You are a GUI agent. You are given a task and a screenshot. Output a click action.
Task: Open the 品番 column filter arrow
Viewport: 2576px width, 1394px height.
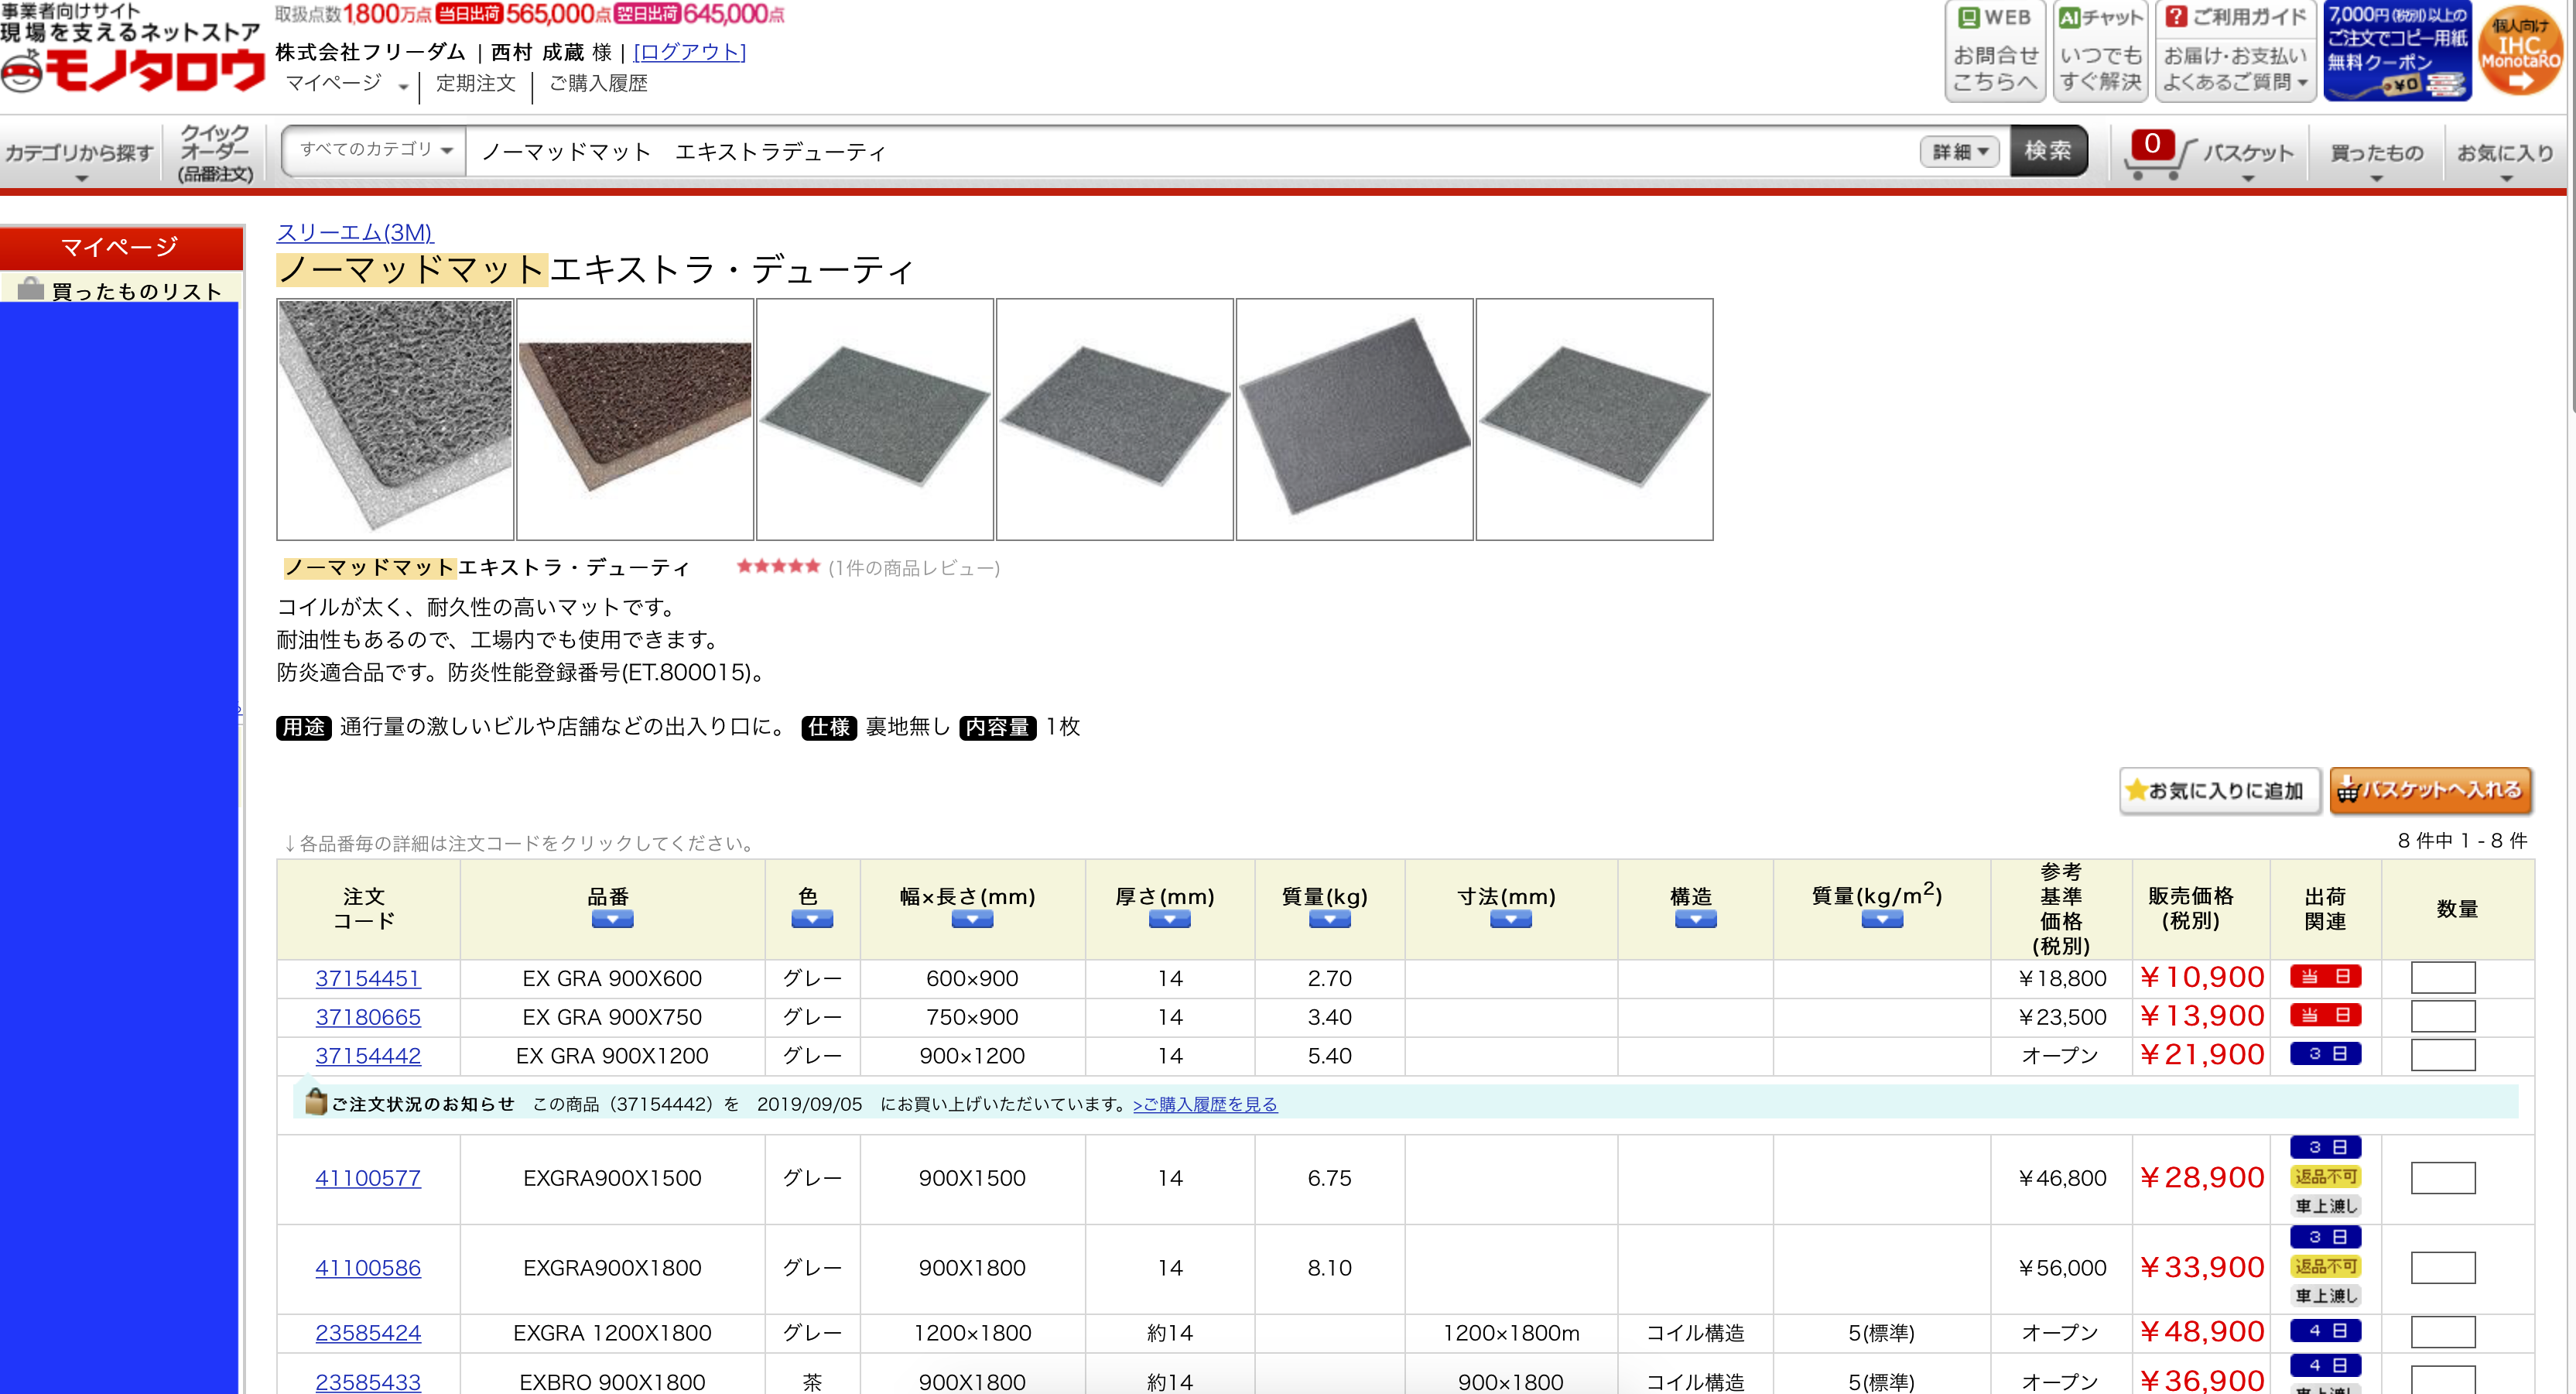612,920
